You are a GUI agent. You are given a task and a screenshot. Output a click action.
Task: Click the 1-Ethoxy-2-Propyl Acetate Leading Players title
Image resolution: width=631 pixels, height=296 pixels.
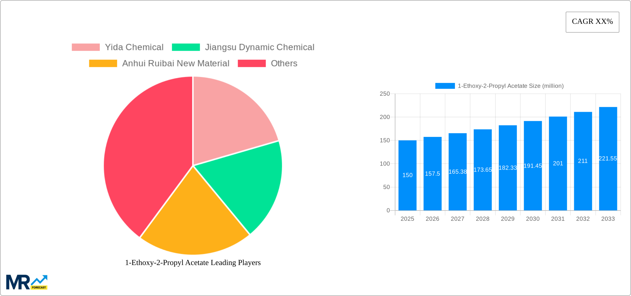[193, 263]
